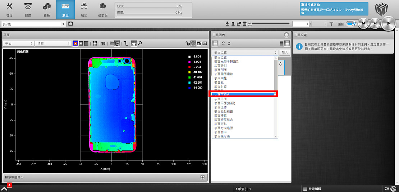The width and height of the screenshot is (399, 192).
Task: Select 表面平面(高級) from the tool list
Action: coord(225,103)
